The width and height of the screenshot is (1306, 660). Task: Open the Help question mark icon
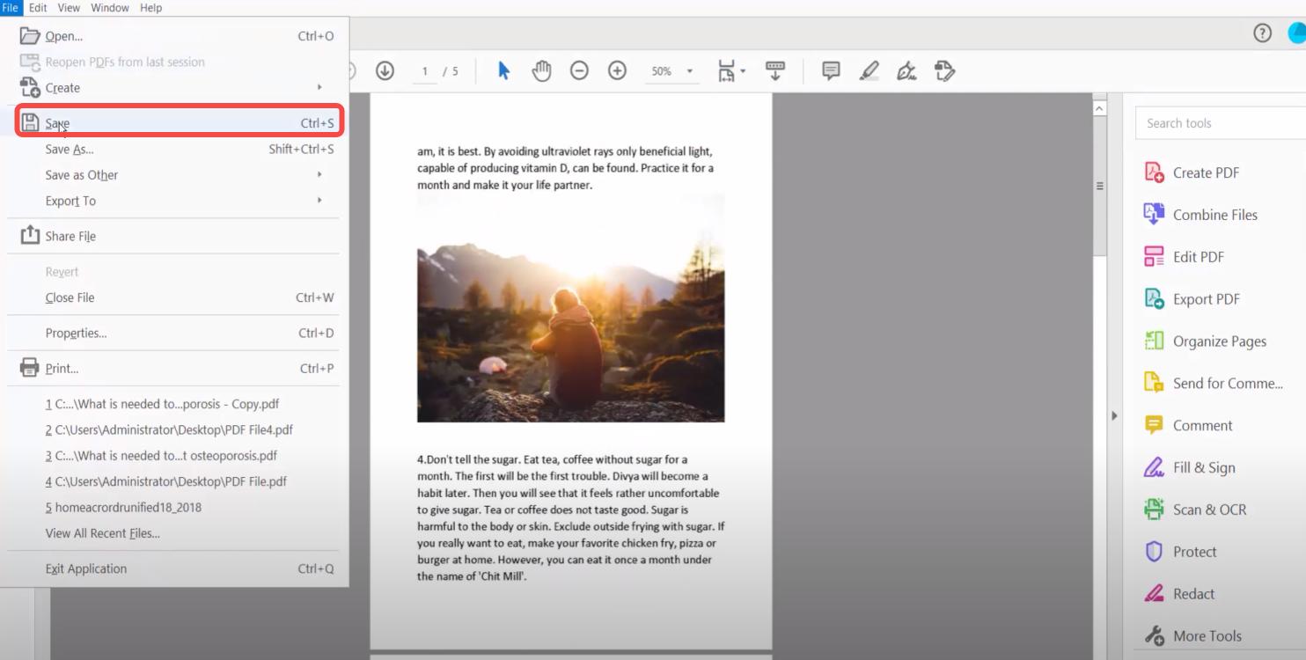[1262, 33]
